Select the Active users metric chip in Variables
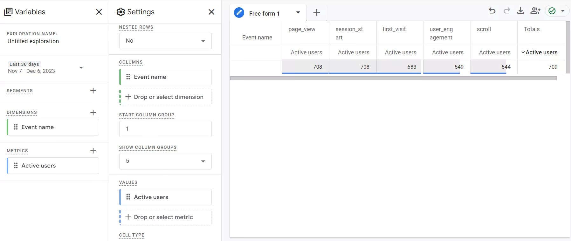This screenshot has height=241, width=571. click(x=53, y=166)
